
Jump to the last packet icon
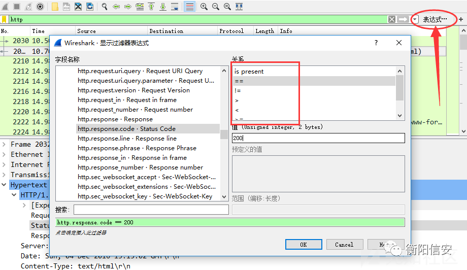coord(163,7)
